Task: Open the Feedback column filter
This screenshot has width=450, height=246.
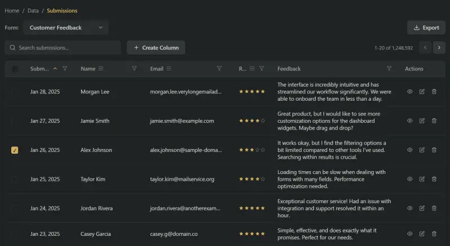Action: 389,69
